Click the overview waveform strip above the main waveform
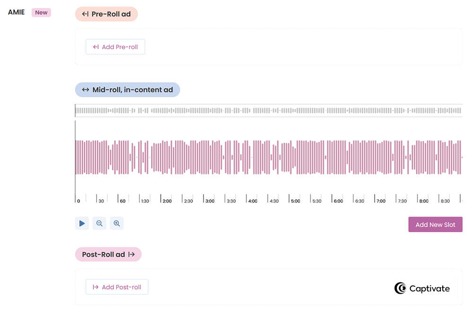 click(269, 111)
